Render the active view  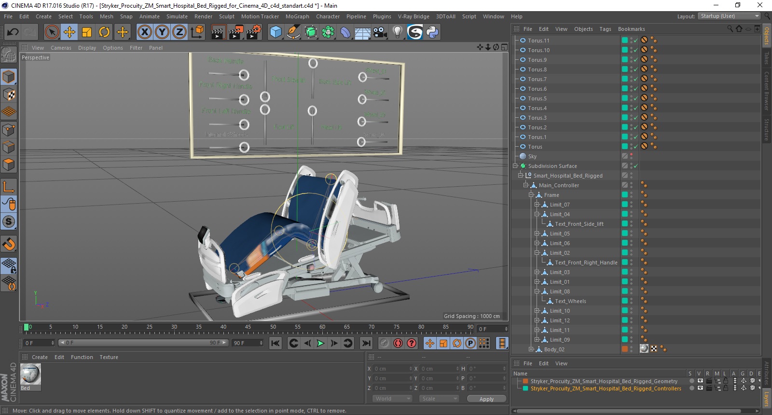point(218,32)
